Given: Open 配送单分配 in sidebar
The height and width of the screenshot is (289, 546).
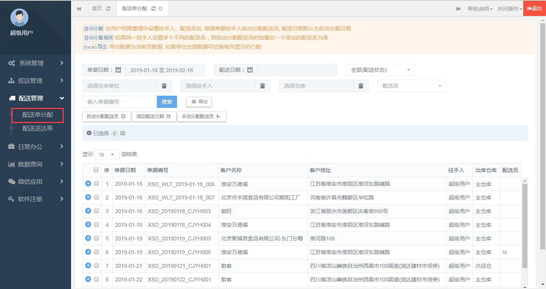Looking at the screenshot, I should coord(38,115).
